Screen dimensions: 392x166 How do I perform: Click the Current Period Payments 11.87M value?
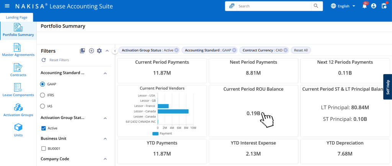click(x=162, y=73)
